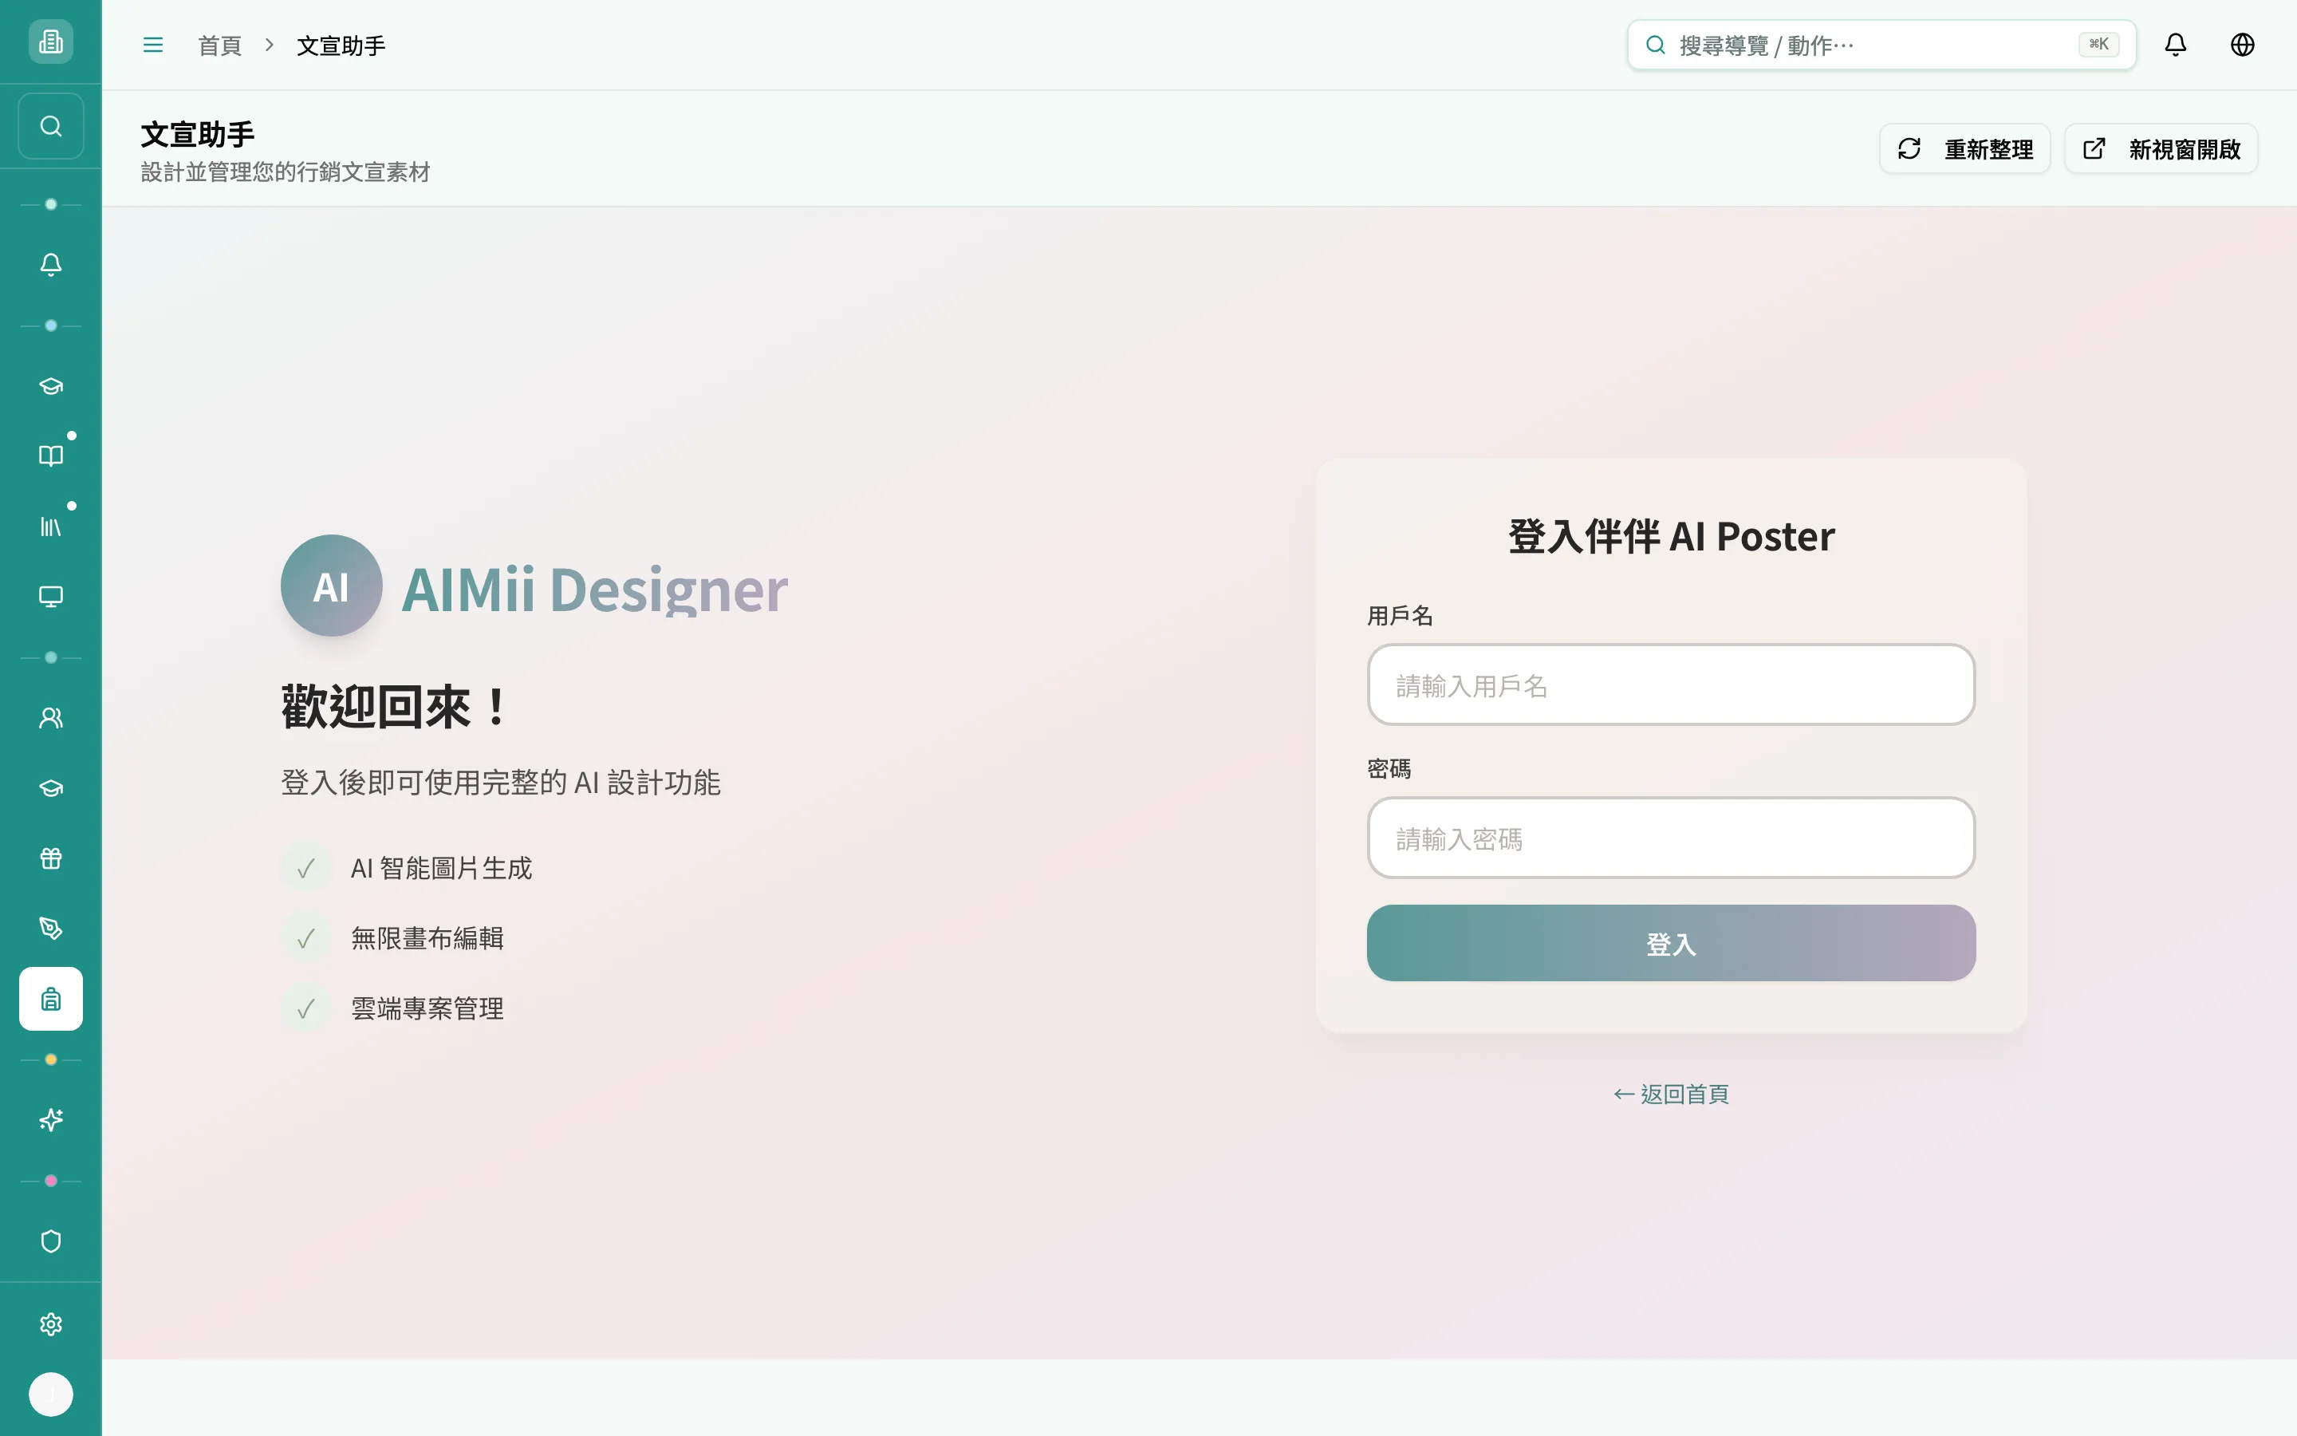The height and width of the screenshot is (1436, 2297).
Task: Focus the 密碼 input field
Action: click(1671, 838)
